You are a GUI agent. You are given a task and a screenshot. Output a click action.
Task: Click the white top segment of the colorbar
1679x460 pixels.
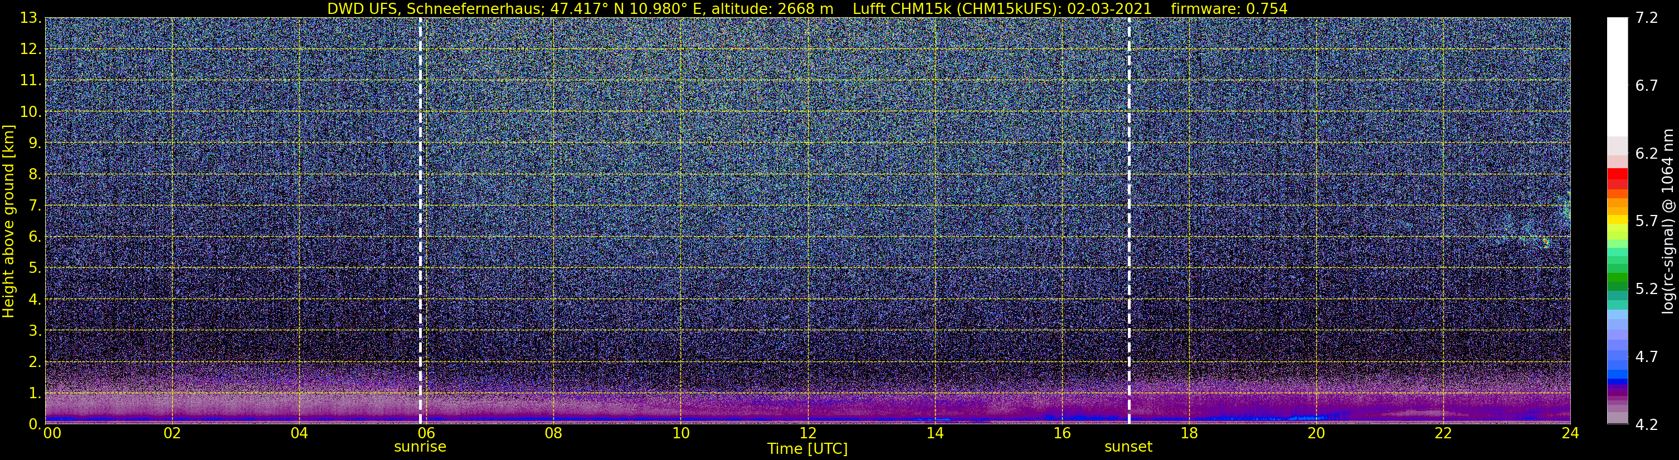point(1617,76)
